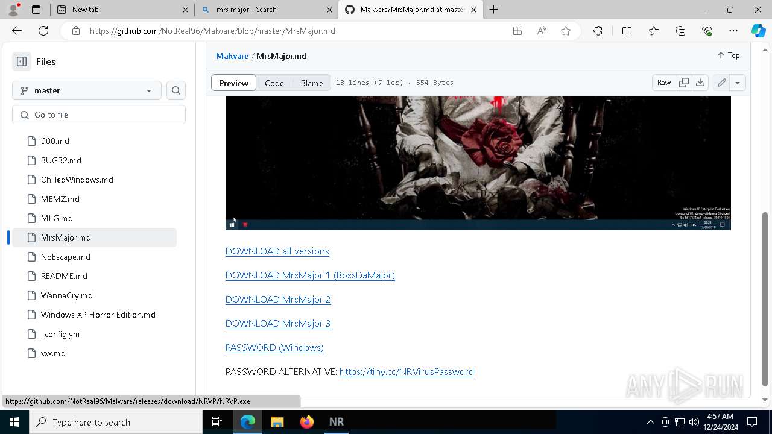Select the Preview view tab
772x434 pixels.
click(233, 83)
